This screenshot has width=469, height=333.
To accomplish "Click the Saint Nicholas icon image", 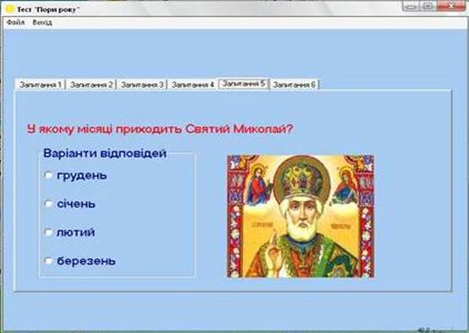I will click(301, 216).
